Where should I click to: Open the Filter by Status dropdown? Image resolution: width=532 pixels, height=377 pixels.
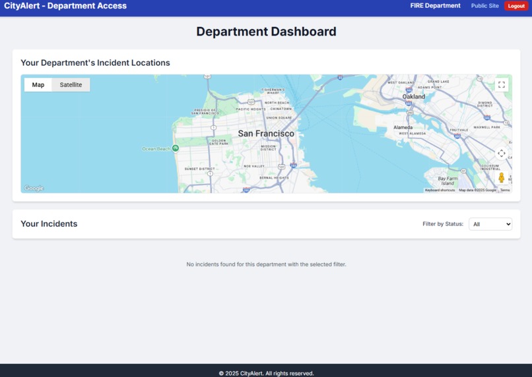(490, 224)
